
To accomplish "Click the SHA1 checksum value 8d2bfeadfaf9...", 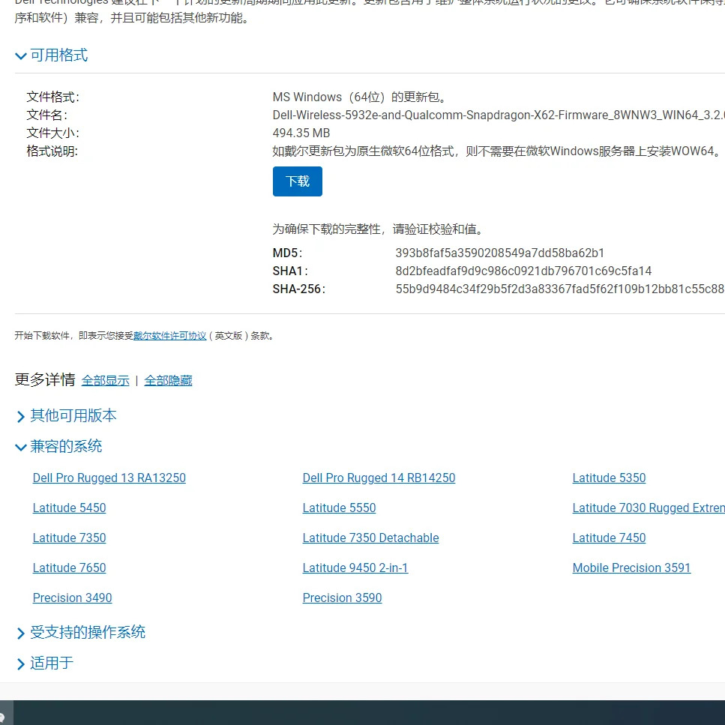I will tap(523, 271).
